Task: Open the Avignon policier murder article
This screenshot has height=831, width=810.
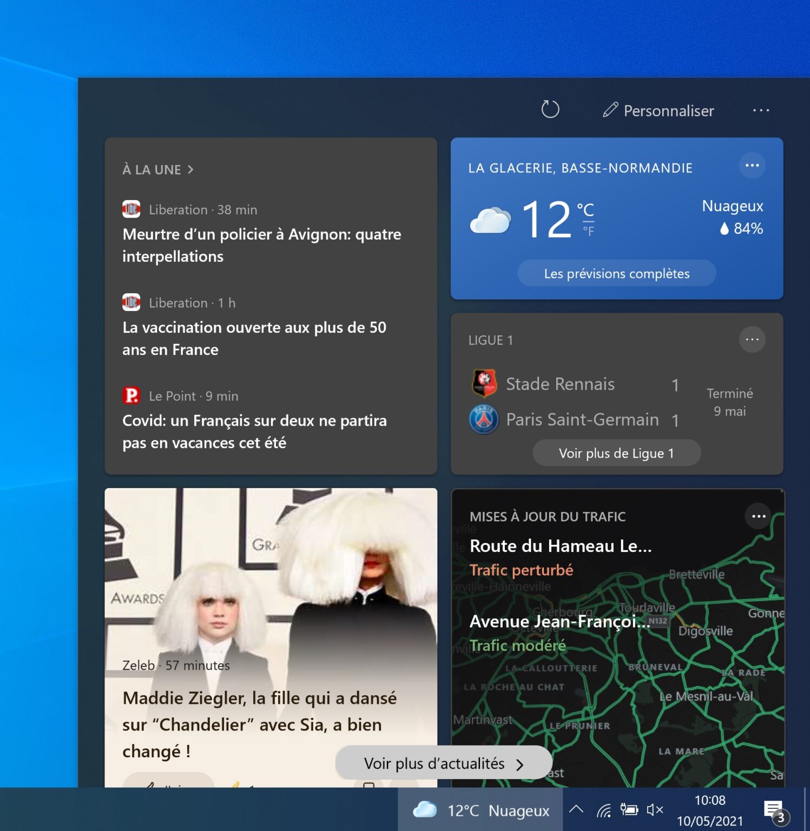Action: click(x=262, y=245)
